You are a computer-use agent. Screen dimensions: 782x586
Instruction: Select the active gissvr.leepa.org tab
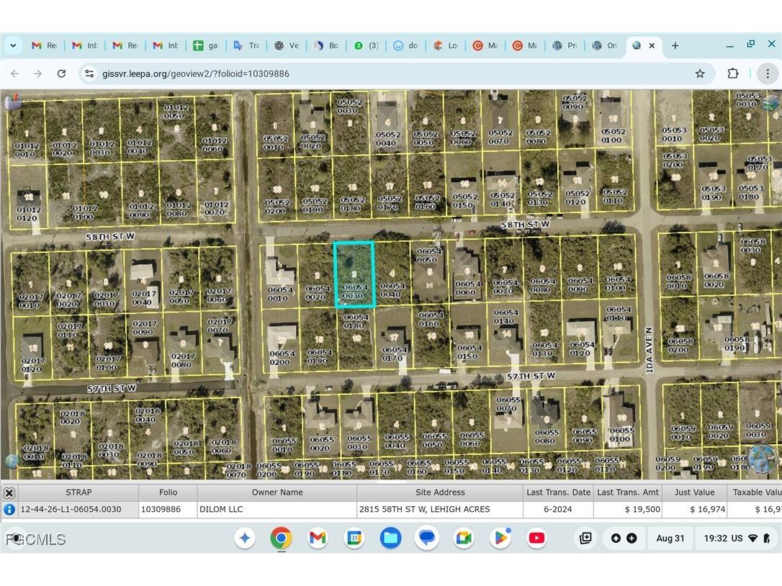[637, 45]
